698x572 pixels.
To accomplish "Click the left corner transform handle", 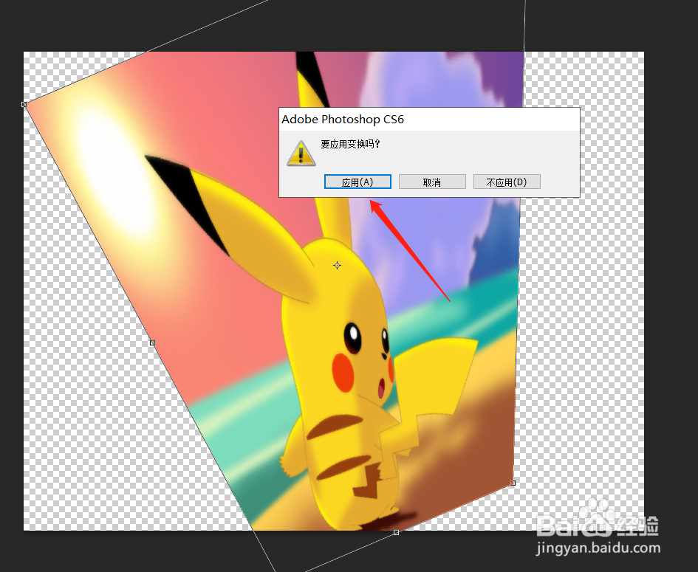I will click(24, 105).
